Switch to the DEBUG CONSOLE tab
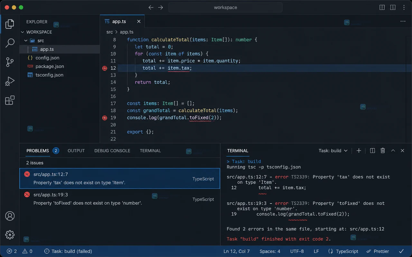The width and height of the screenshot is (412, 257). coord(112,151)
